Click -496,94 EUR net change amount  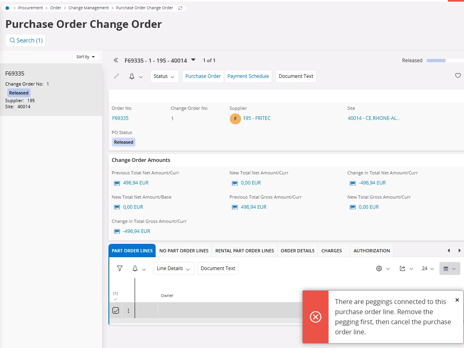coord(372,182)
